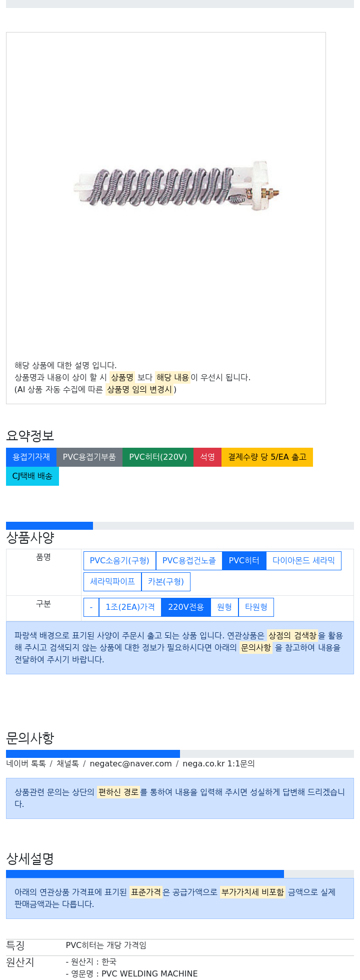Choose the 1조(2EA)가격 option
This screenshot has height=980, width=360.
pyautogui.click(x=130, y=607)
